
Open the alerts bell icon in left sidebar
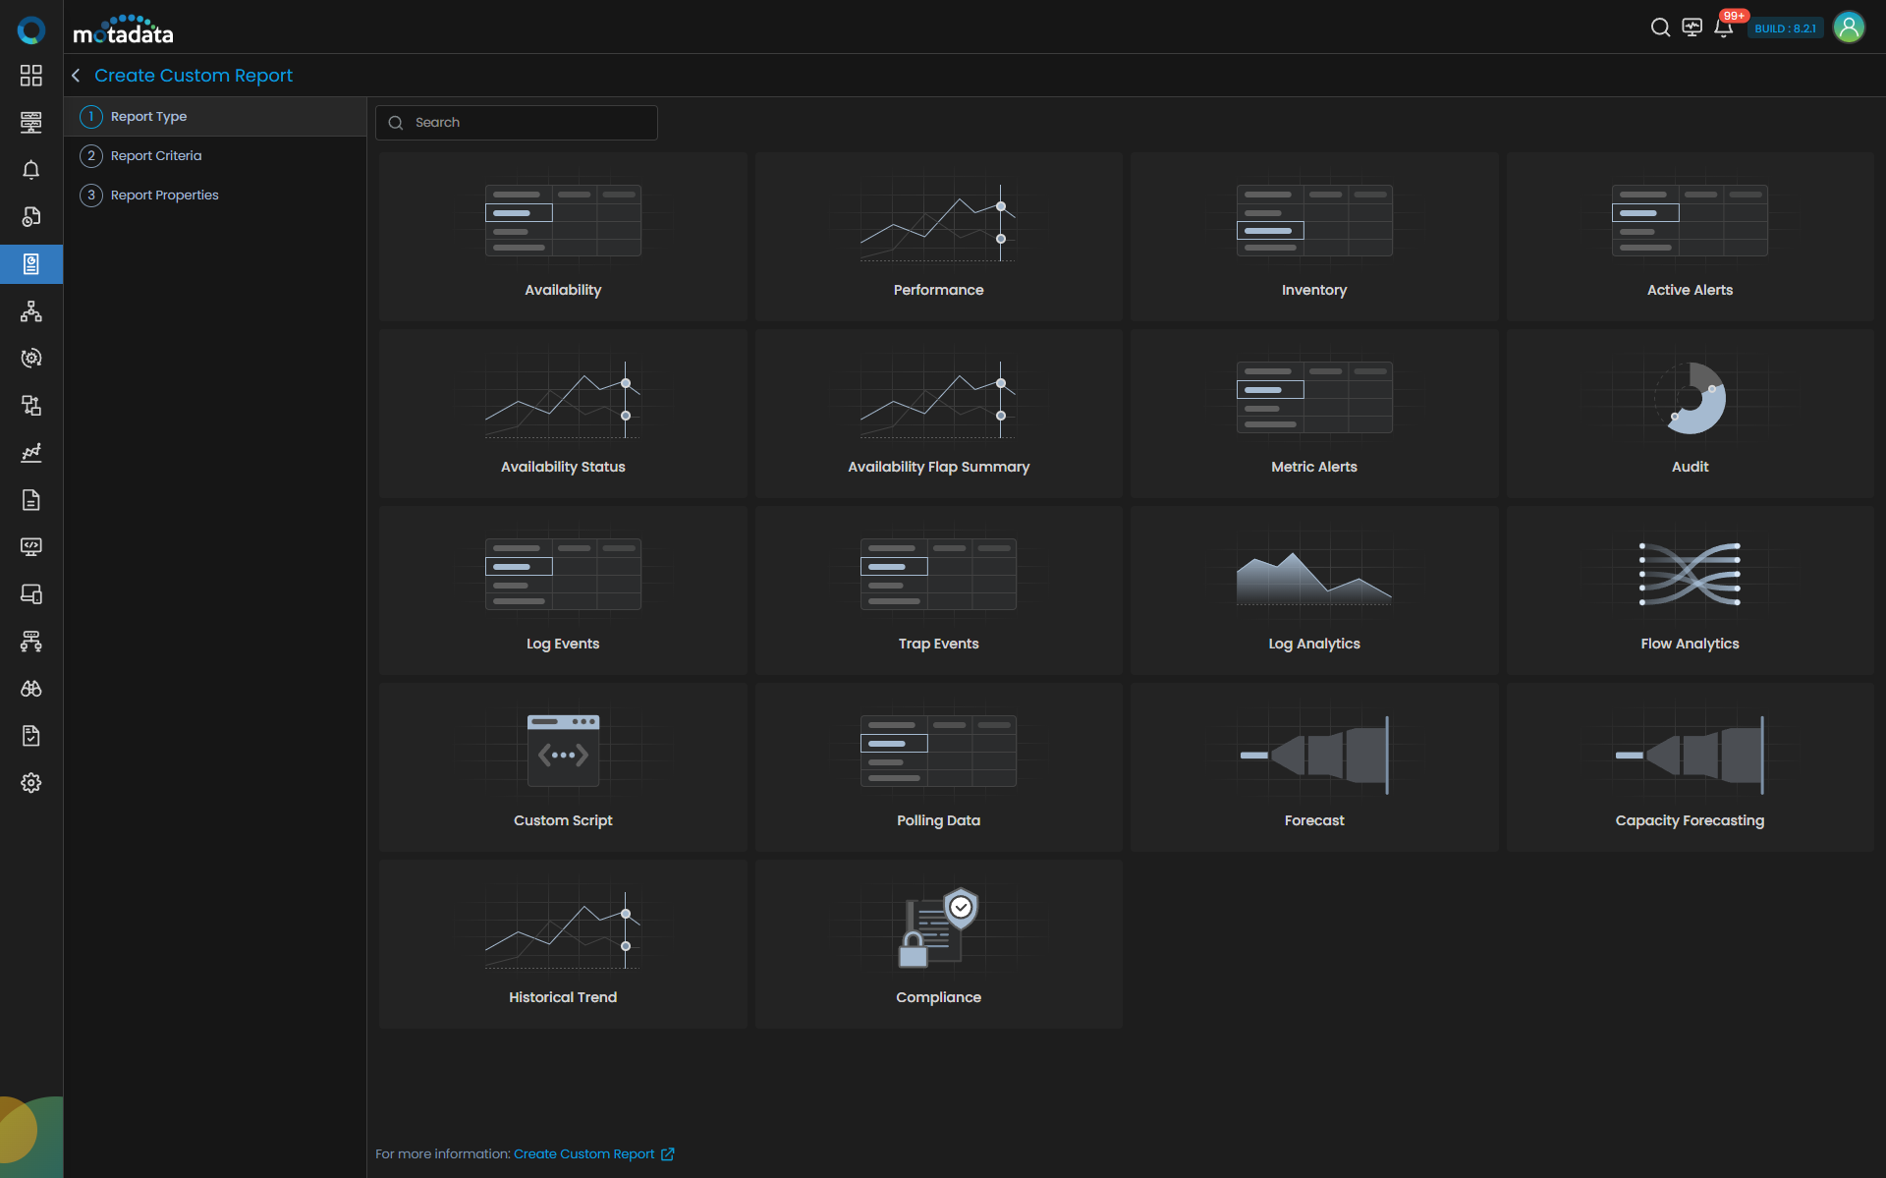click(31, 170)
